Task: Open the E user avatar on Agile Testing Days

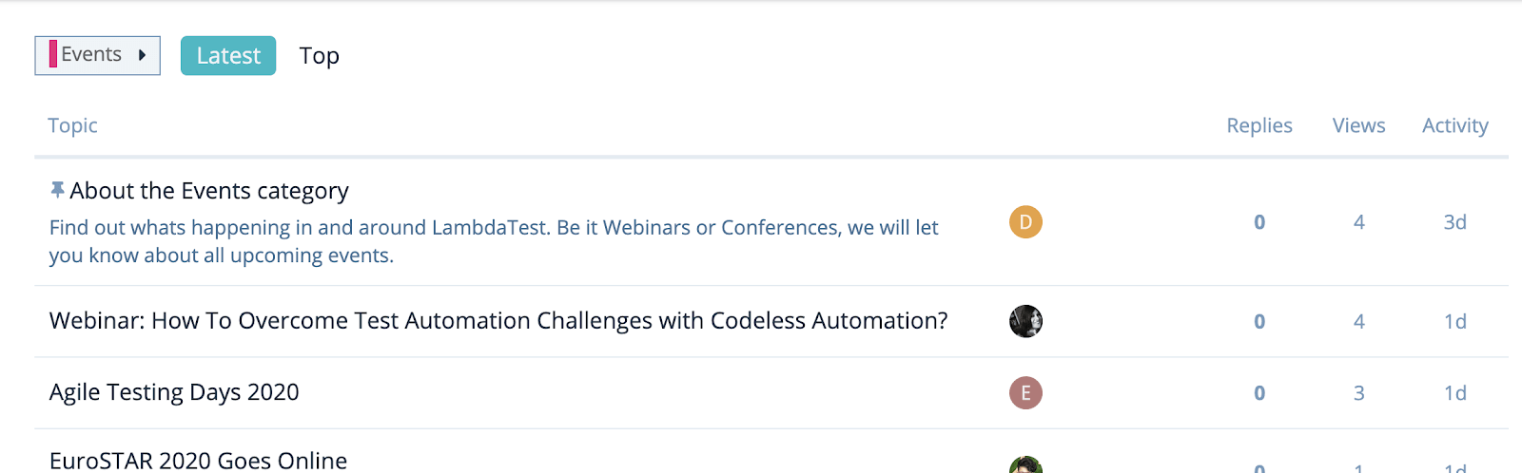Action: (x=1025, y=393)
